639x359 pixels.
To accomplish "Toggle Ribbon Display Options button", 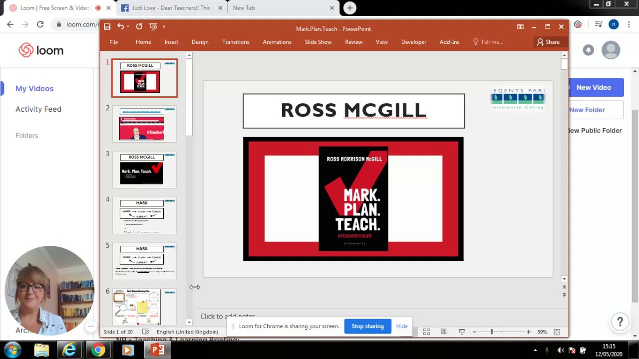I will coord(520,27).
